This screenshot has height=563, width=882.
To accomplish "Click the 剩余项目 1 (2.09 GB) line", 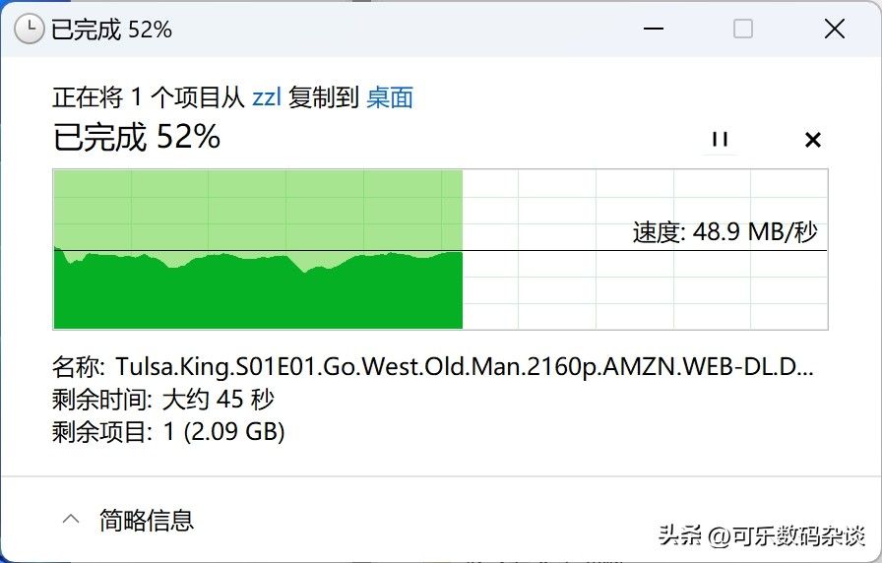I will coord(168,432).
